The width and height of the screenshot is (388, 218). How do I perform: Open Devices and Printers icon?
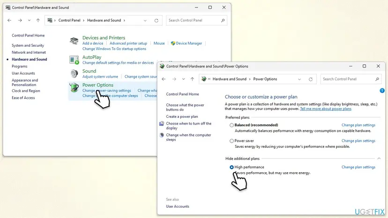74,41
